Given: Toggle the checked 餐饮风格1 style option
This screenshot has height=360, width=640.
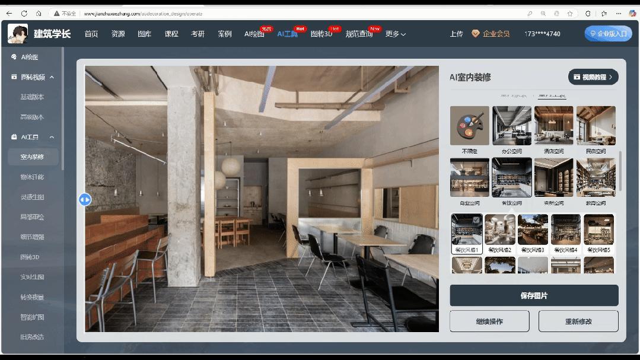Looking at the screenshot, I should (x=467, y=234).
